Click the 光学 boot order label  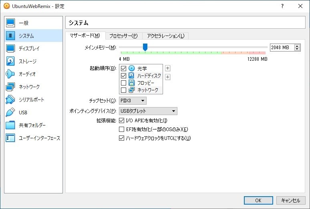click(142, 69)
